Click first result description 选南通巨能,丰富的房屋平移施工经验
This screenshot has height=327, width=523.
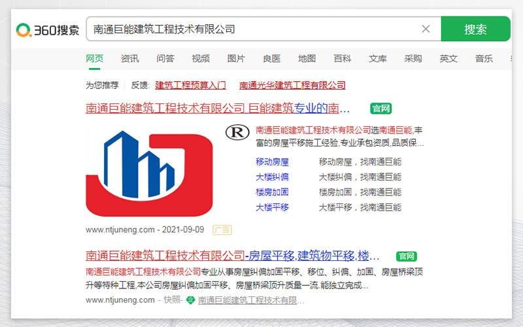click(339, 137)
